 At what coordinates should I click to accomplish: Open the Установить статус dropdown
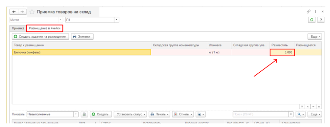pyautogui.click(x=130, y=115)
